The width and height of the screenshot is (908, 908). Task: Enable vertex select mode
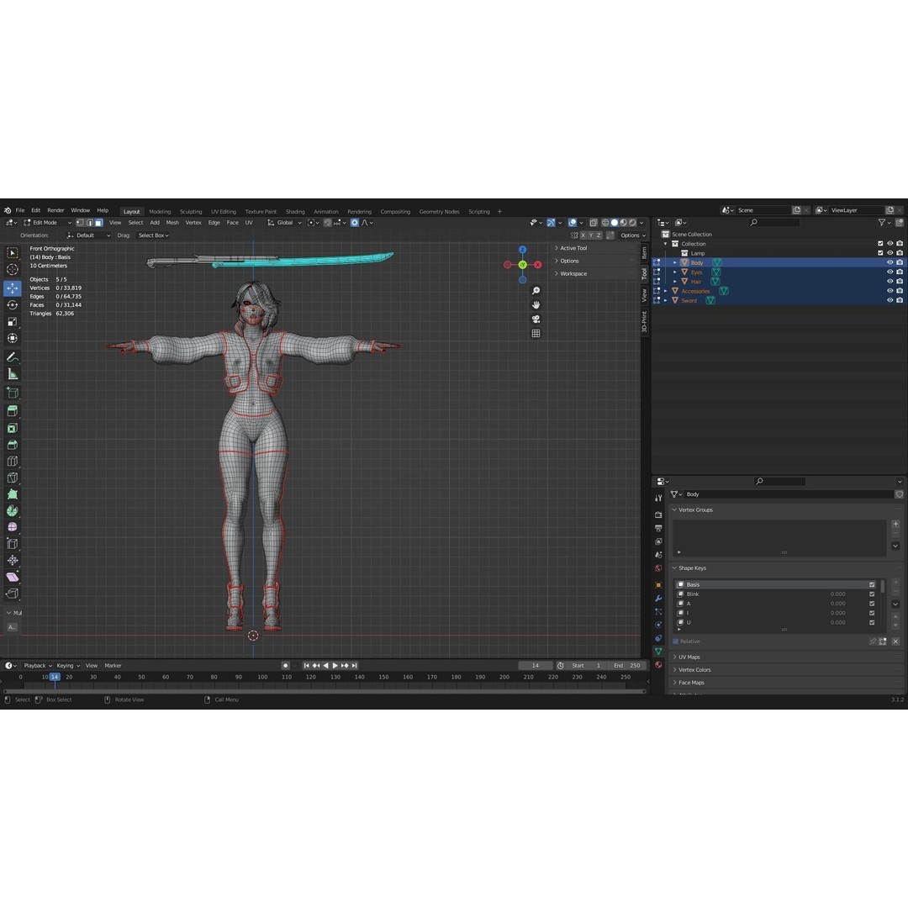pos(80,222)
